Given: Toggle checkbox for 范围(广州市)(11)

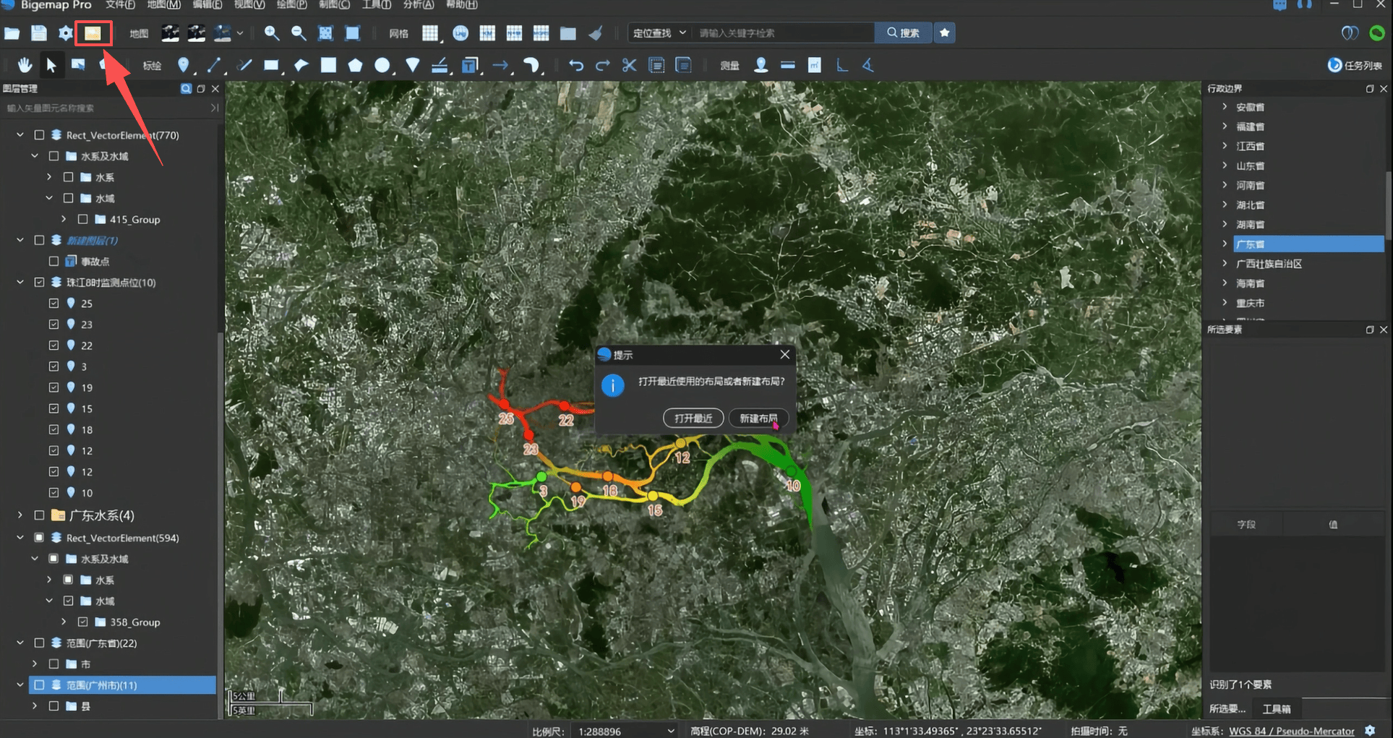Looking at the screenshot, I should (x=39, y=685).
